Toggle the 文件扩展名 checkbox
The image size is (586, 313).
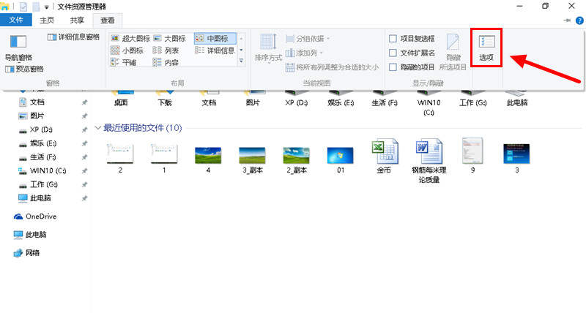393,53
